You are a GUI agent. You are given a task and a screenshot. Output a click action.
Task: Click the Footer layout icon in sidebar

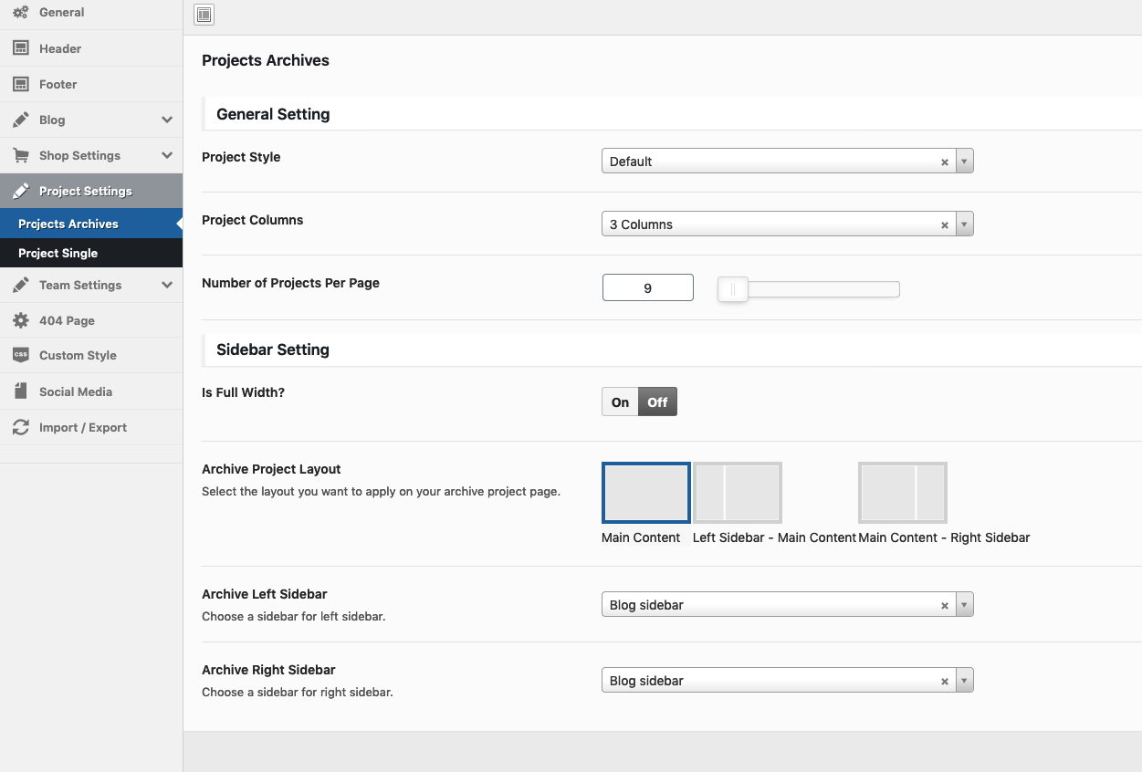click(x=20, y=84)
